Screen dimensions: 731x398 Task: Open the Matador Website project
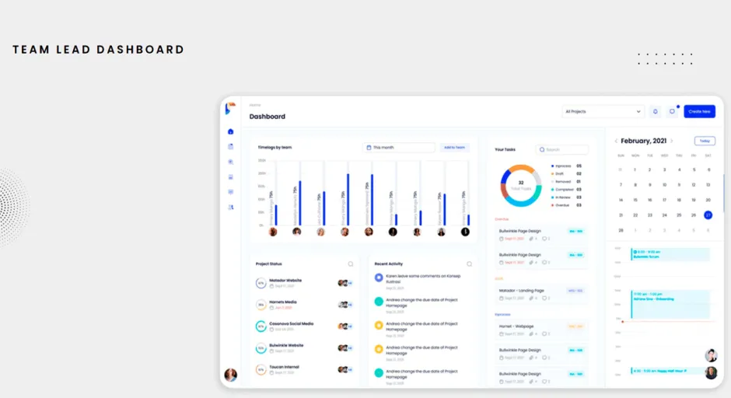coord(285,281)
